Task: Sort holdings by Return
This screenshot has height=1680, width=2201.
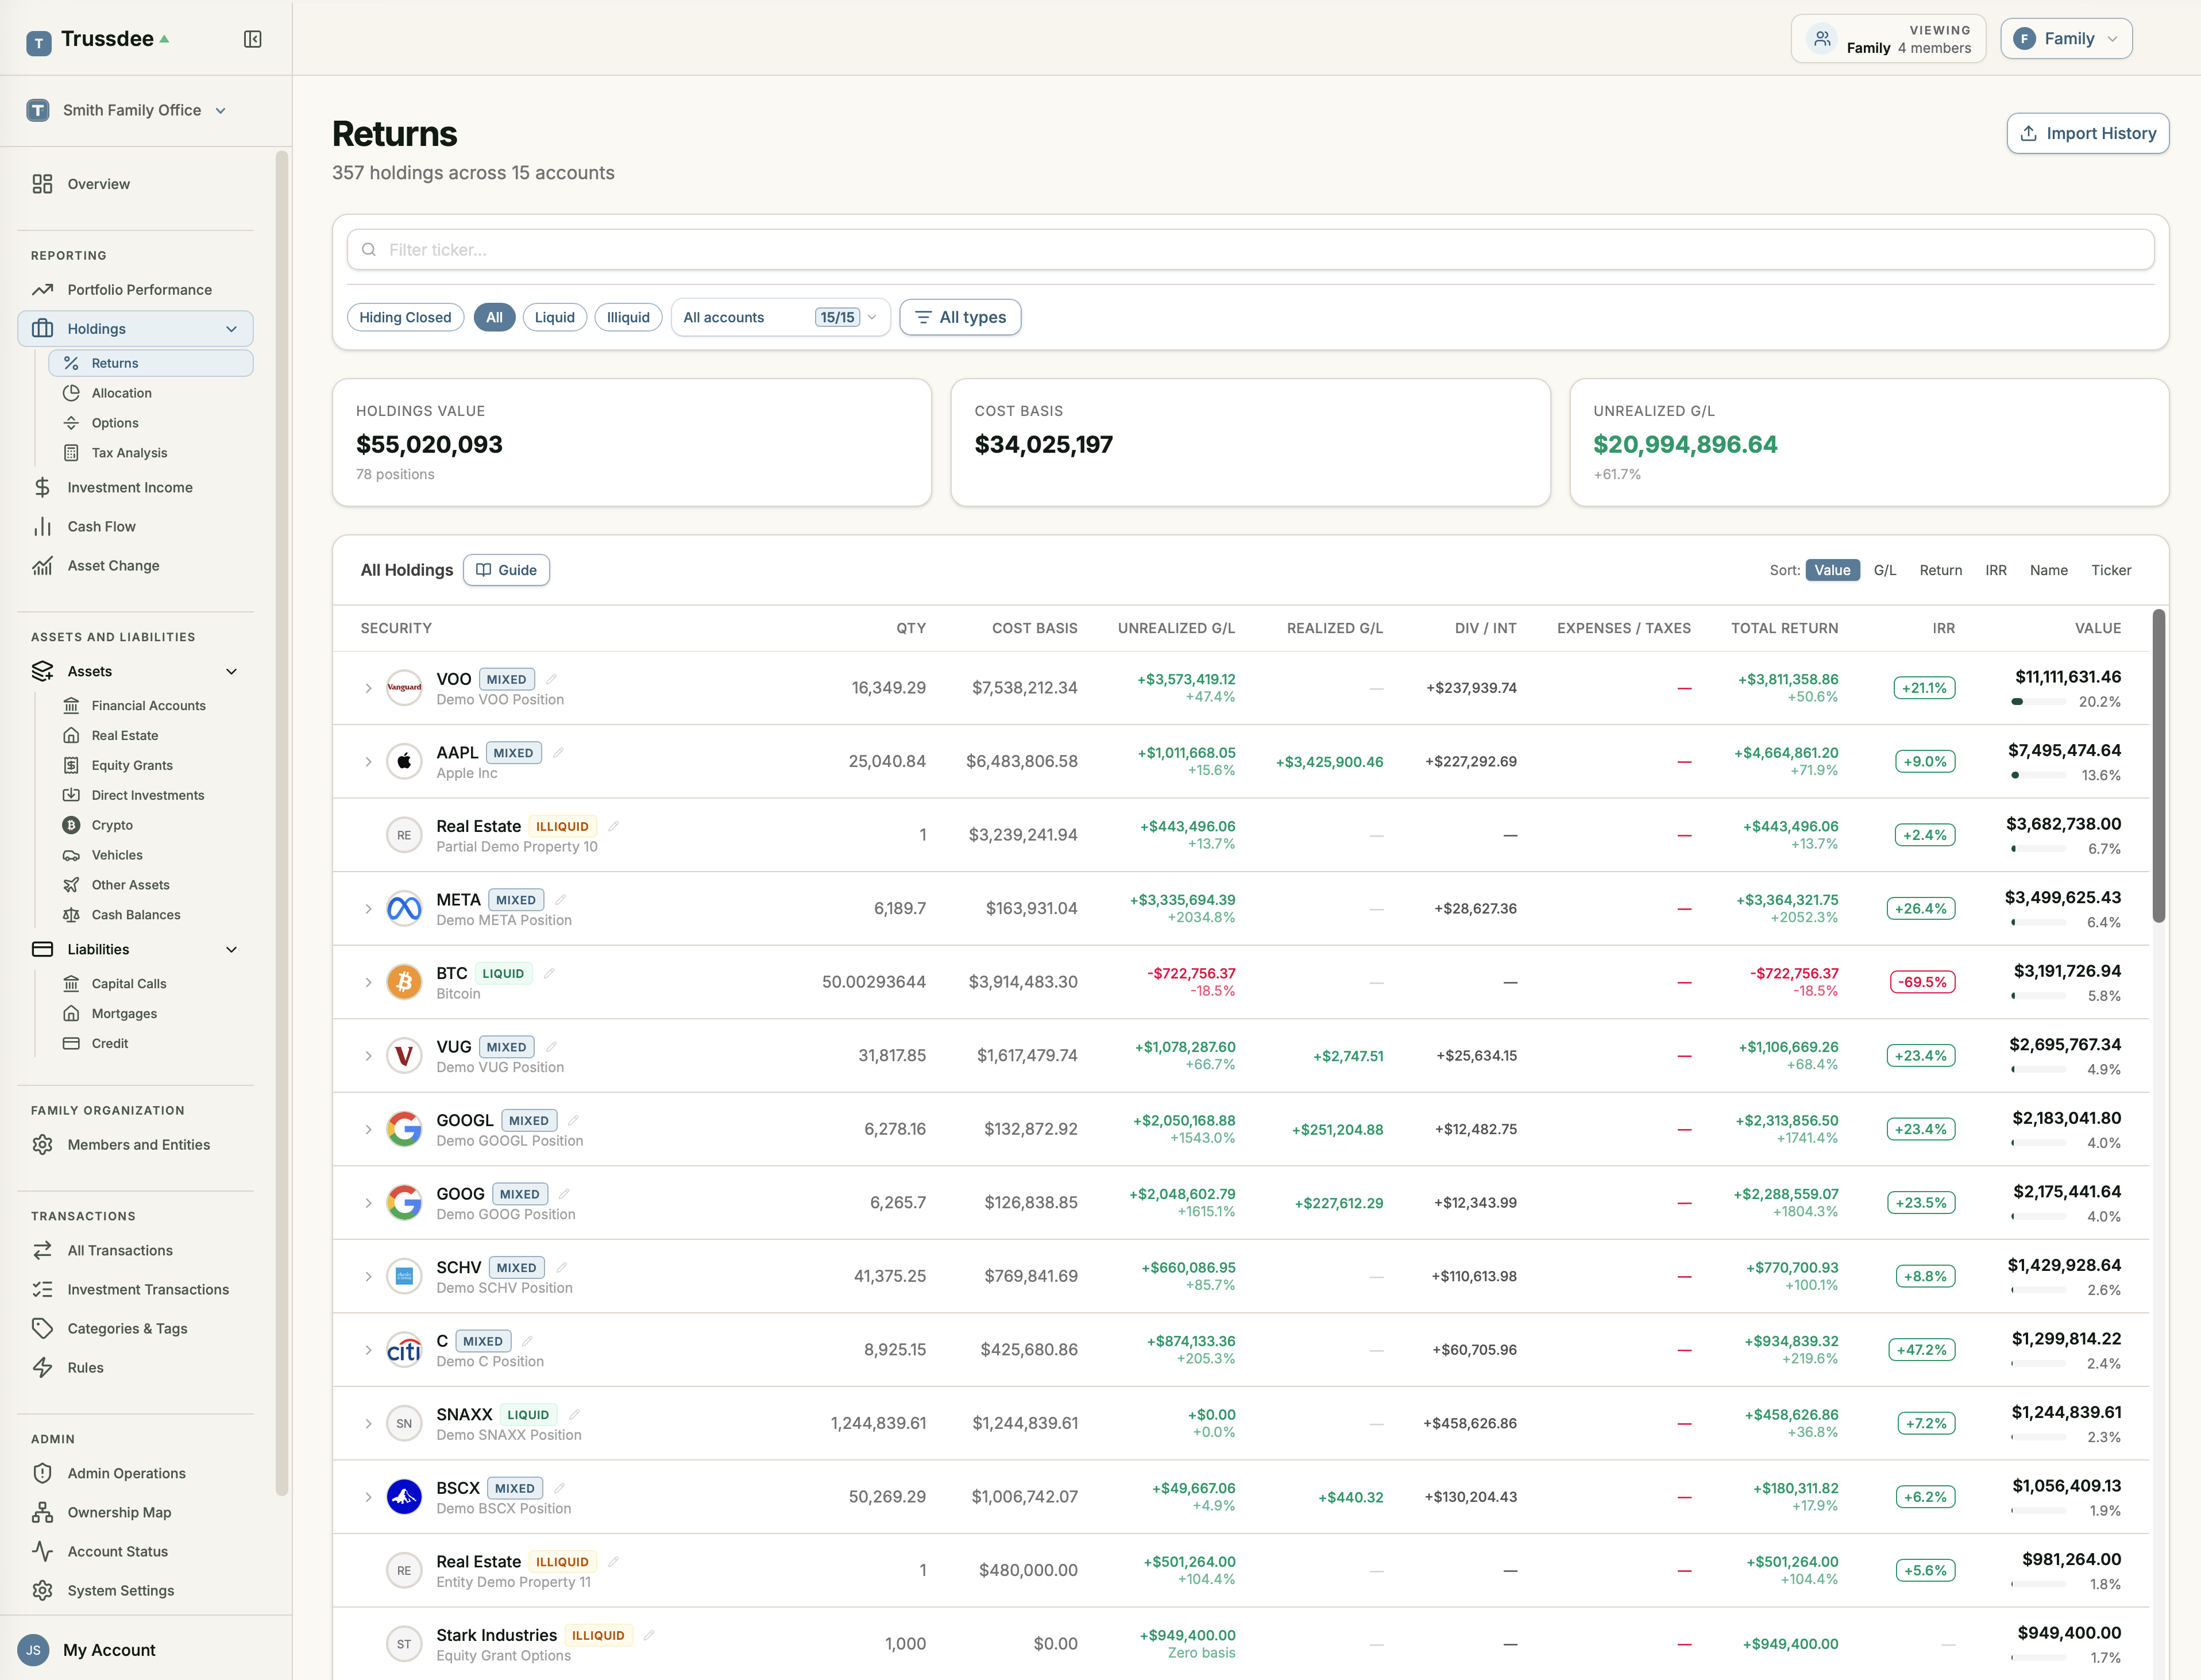Action: click(1940, 570)
